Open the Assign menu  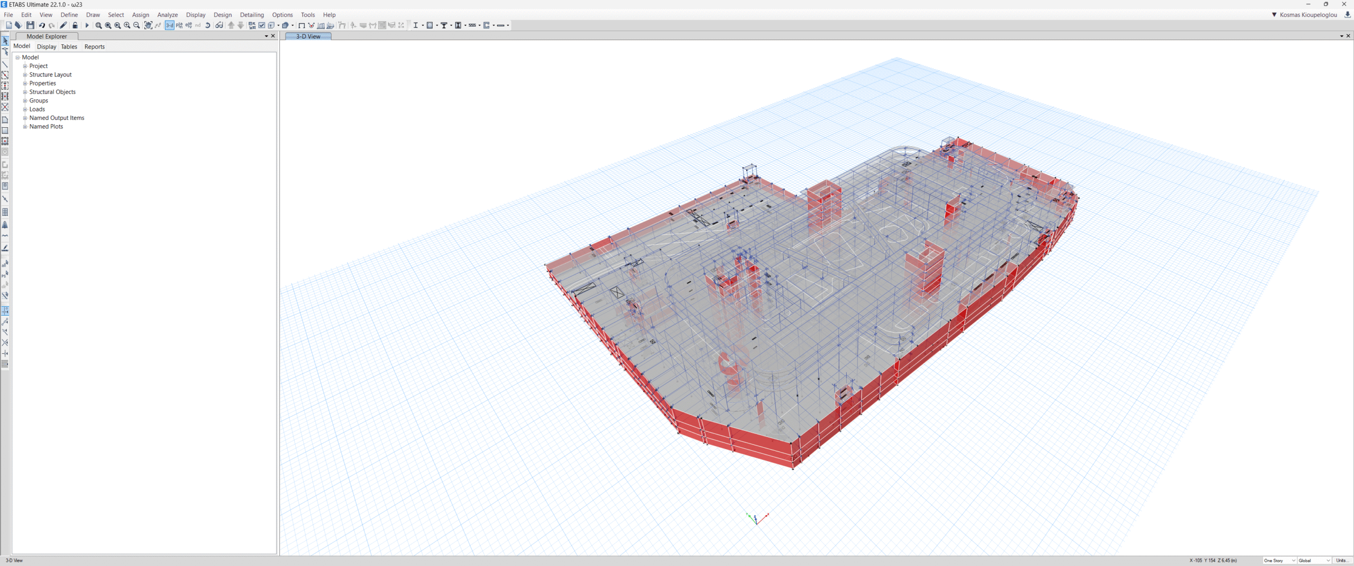coord(141,15)
